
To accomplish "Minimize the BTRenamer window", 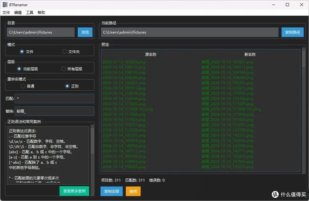I will (x=274, y=5).
